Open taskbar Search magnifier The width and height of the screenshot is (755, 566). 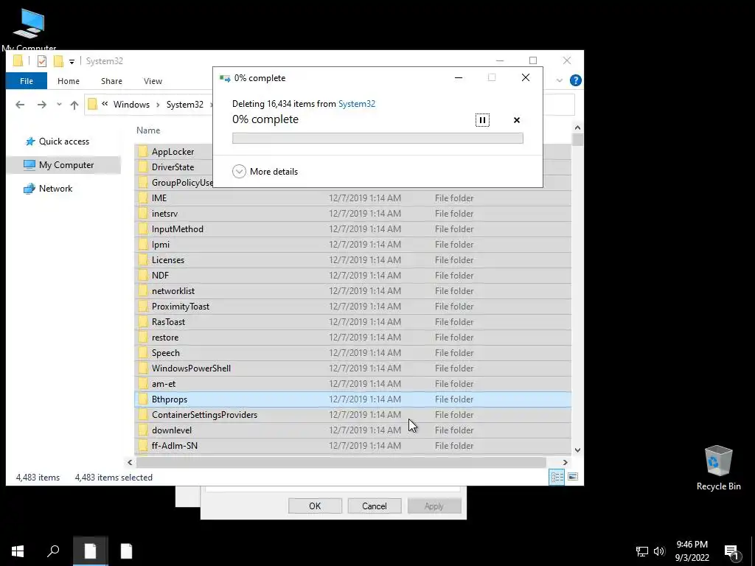click(53, 551)
